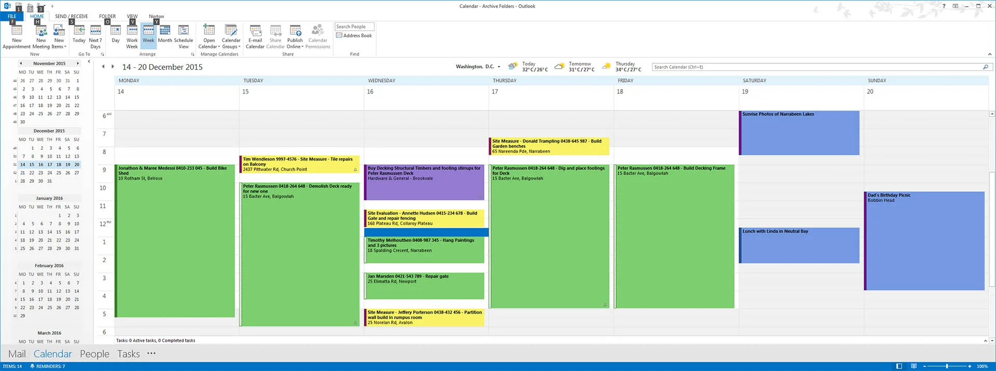
Task: Select the Jan Marsden Repair gate appointment
Action: [424, 286]
